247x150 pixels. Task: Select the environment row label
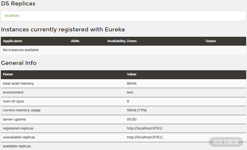(13, 92)
